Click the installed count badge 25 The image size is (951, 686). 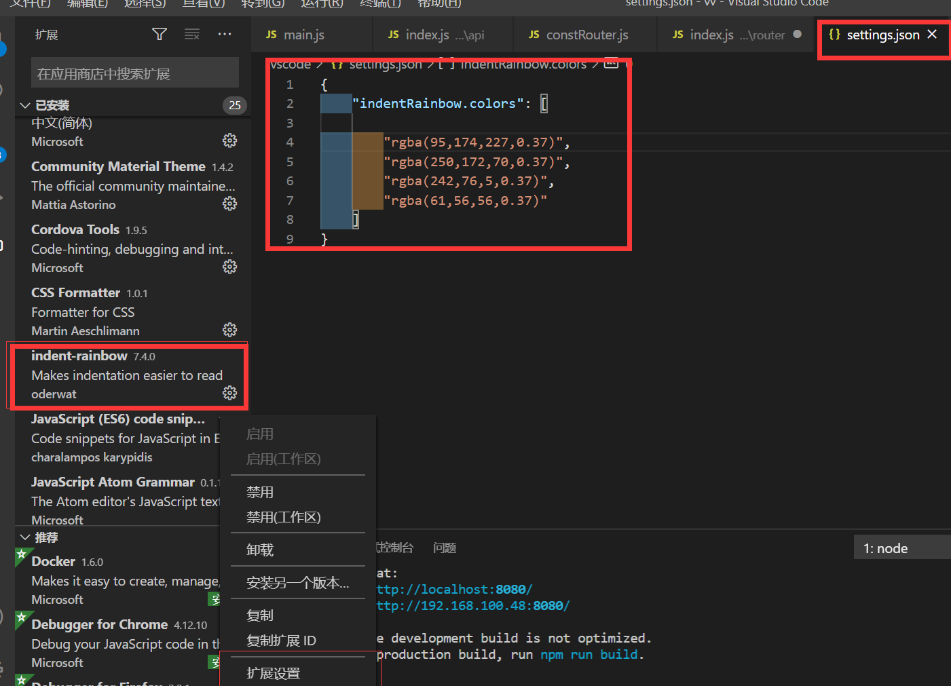(235, 105)
